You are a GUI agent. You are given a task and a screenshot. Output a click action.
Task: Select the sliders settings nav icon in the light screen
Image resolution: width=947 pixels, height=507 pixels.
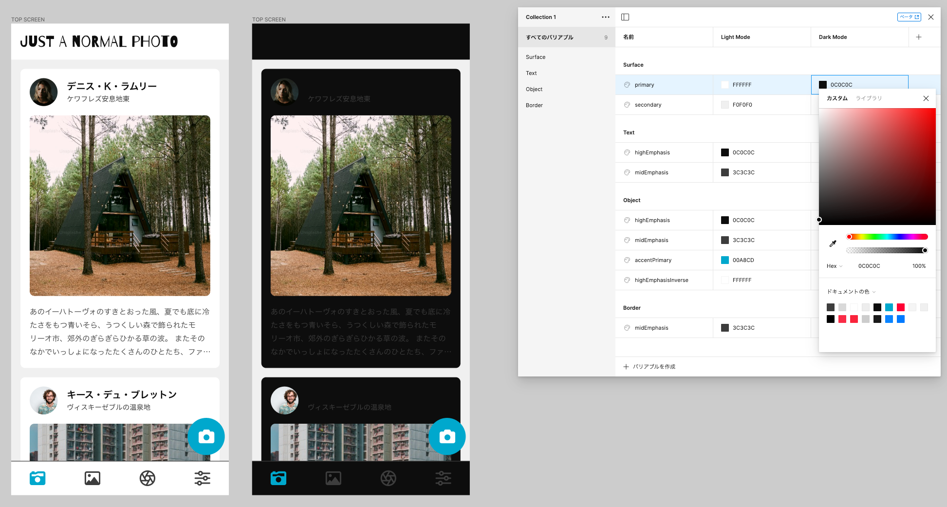click(203, 478)
